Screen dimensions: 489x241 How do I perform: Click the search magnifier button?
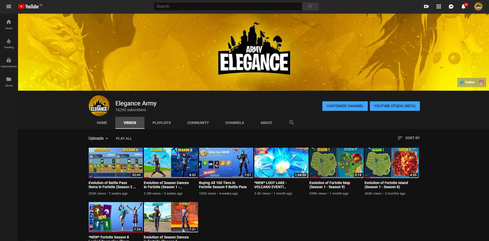click(x=310, y=7)
